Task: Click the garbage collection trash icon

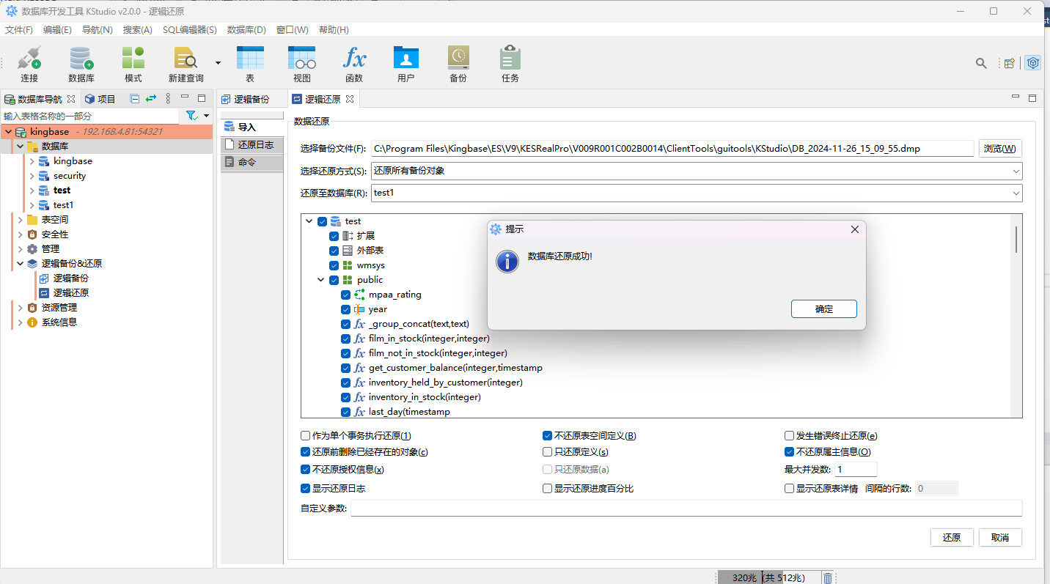Action: (827, 578)
